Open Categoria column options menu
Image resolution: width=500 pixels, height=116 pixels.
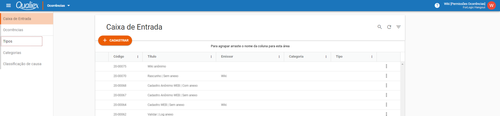coord(326,57)
